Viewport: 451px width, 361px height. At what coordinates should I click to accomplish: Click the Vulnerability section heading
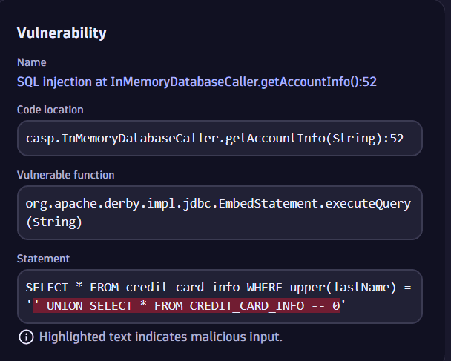click(x=62, y=33)
